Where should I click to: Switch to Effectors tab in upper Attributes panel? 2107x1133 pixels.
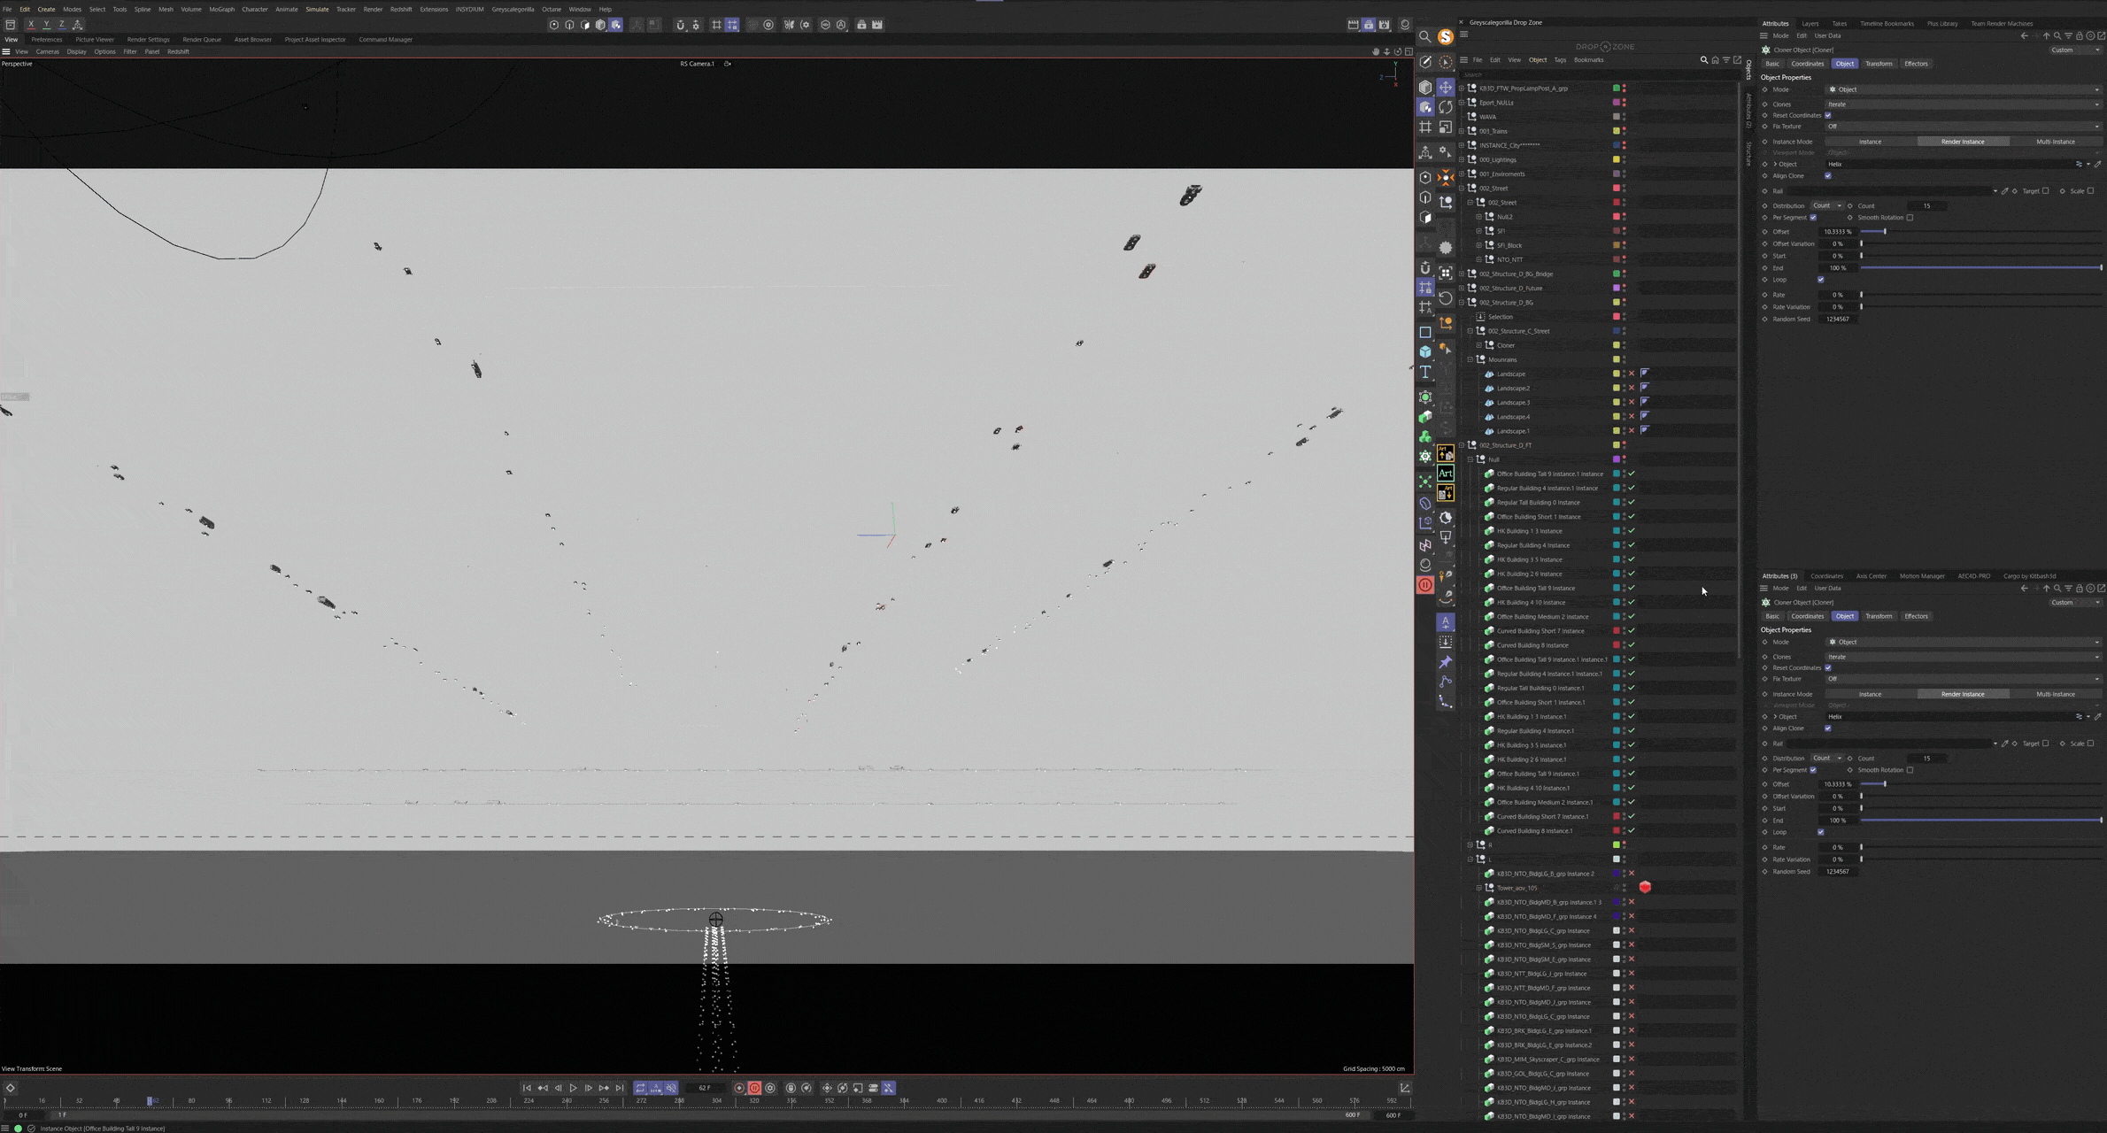pos(1916,64)
